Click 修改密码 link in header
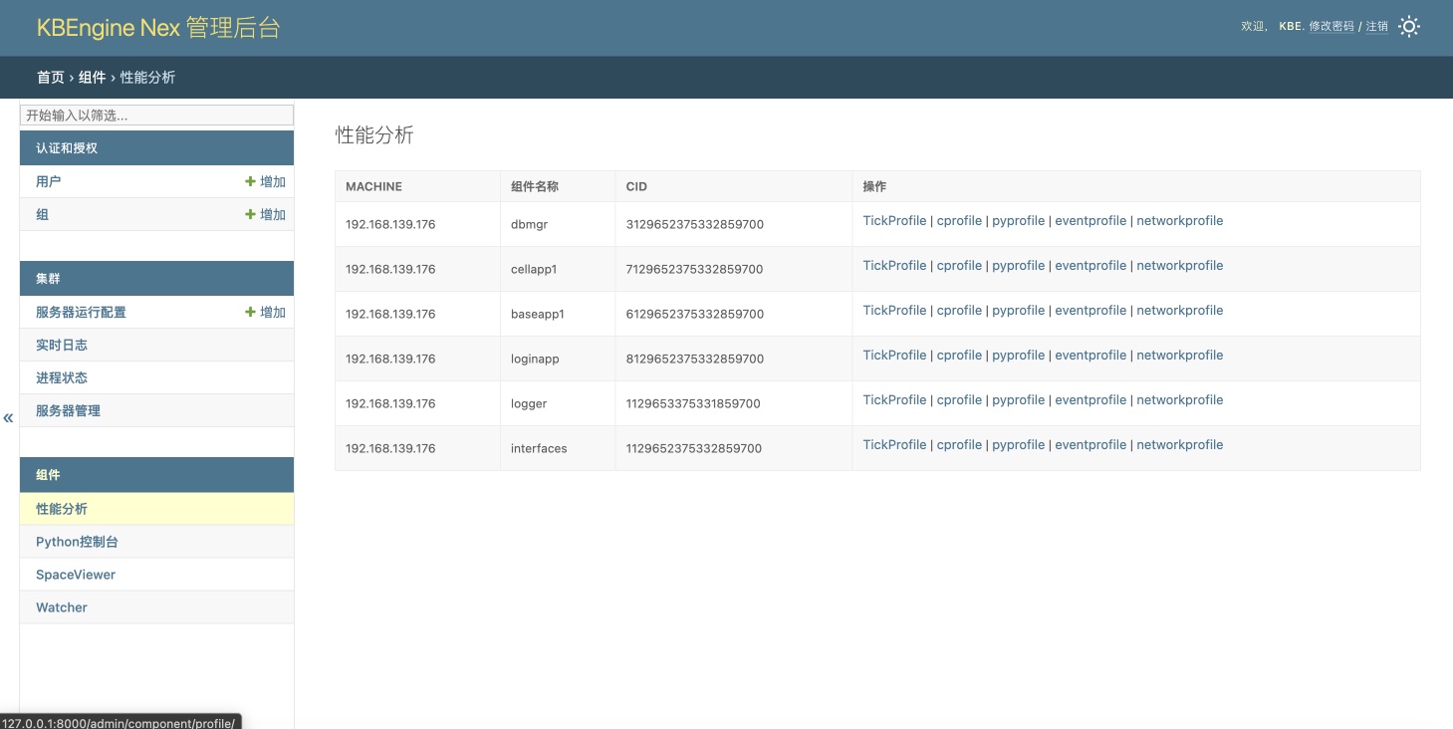This screenshot has width=1453, height=729. [1331, 27]
